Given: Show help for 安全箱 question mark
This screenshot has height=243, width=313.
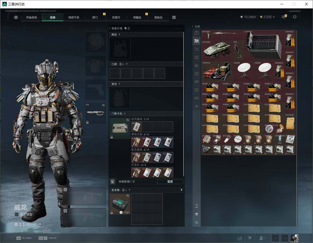Looking at the screenshot, I should pos(129,190).
